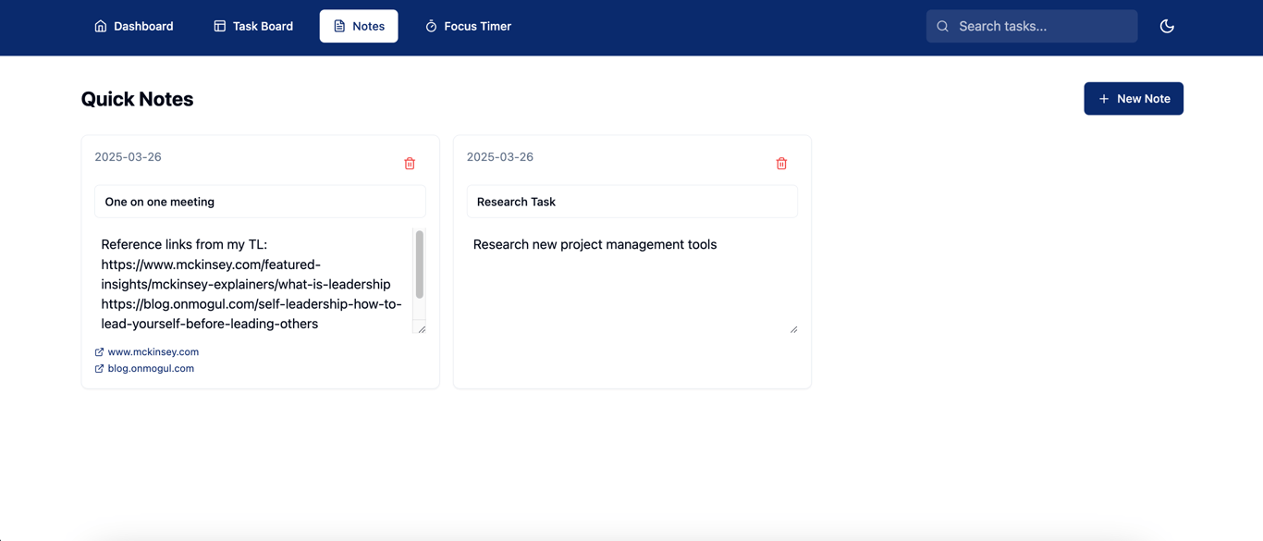
Task: Click the Dashboard home icon
Action: point(100,26)
